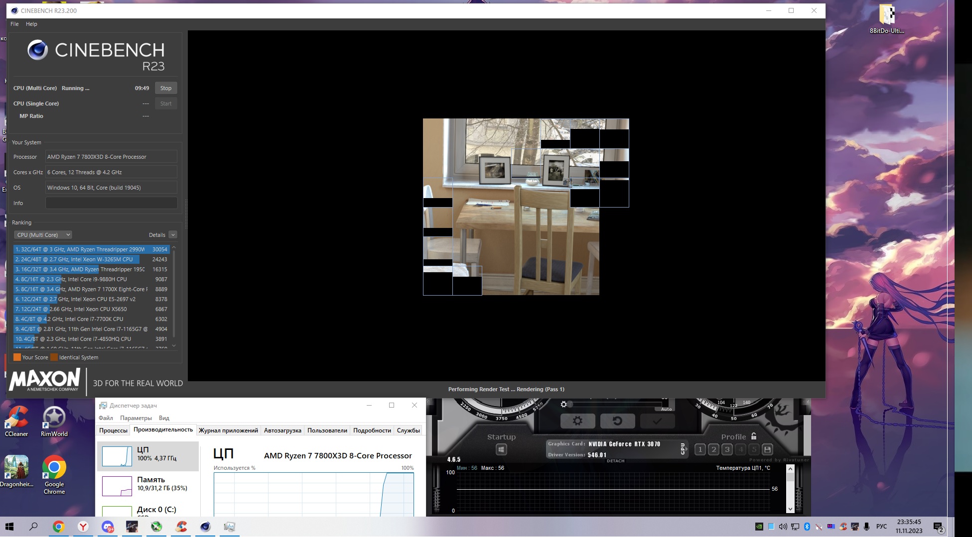Open the Windows Start menu
The height and width of the screenshot is (537, 972).
click(x=9, y=527)
